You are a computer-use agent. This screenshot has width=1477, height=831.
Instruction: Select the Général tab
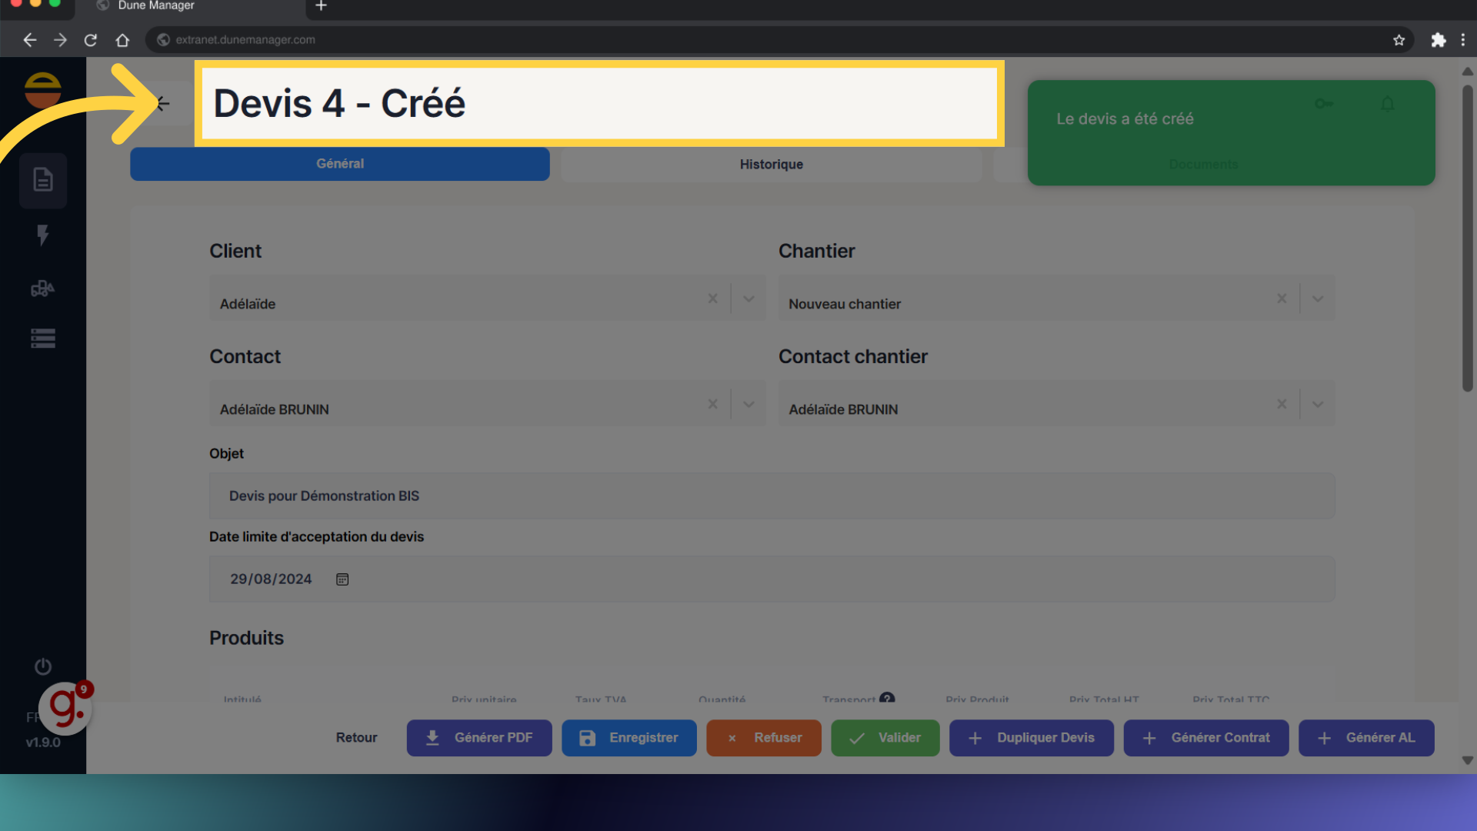[x=339, y=164]
